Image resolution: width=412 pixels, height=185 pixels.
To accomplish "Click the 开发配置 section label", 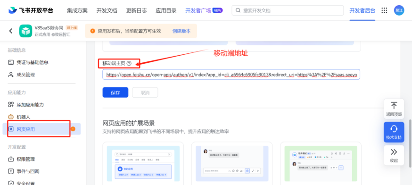I will [16, 147].
